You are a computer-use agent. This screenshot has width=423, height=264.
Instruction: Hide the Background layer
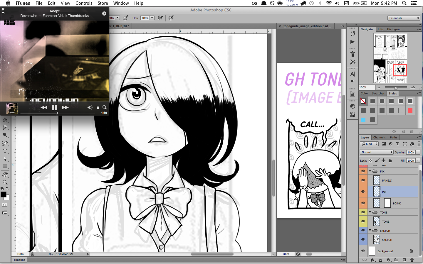363,251
